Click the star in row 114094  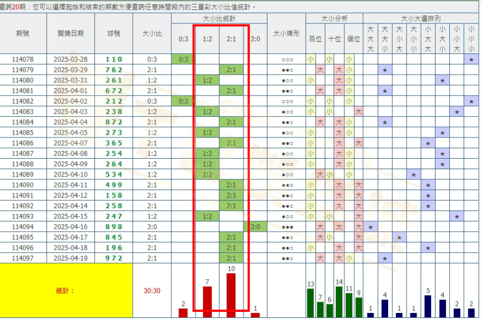click(371, 226)
